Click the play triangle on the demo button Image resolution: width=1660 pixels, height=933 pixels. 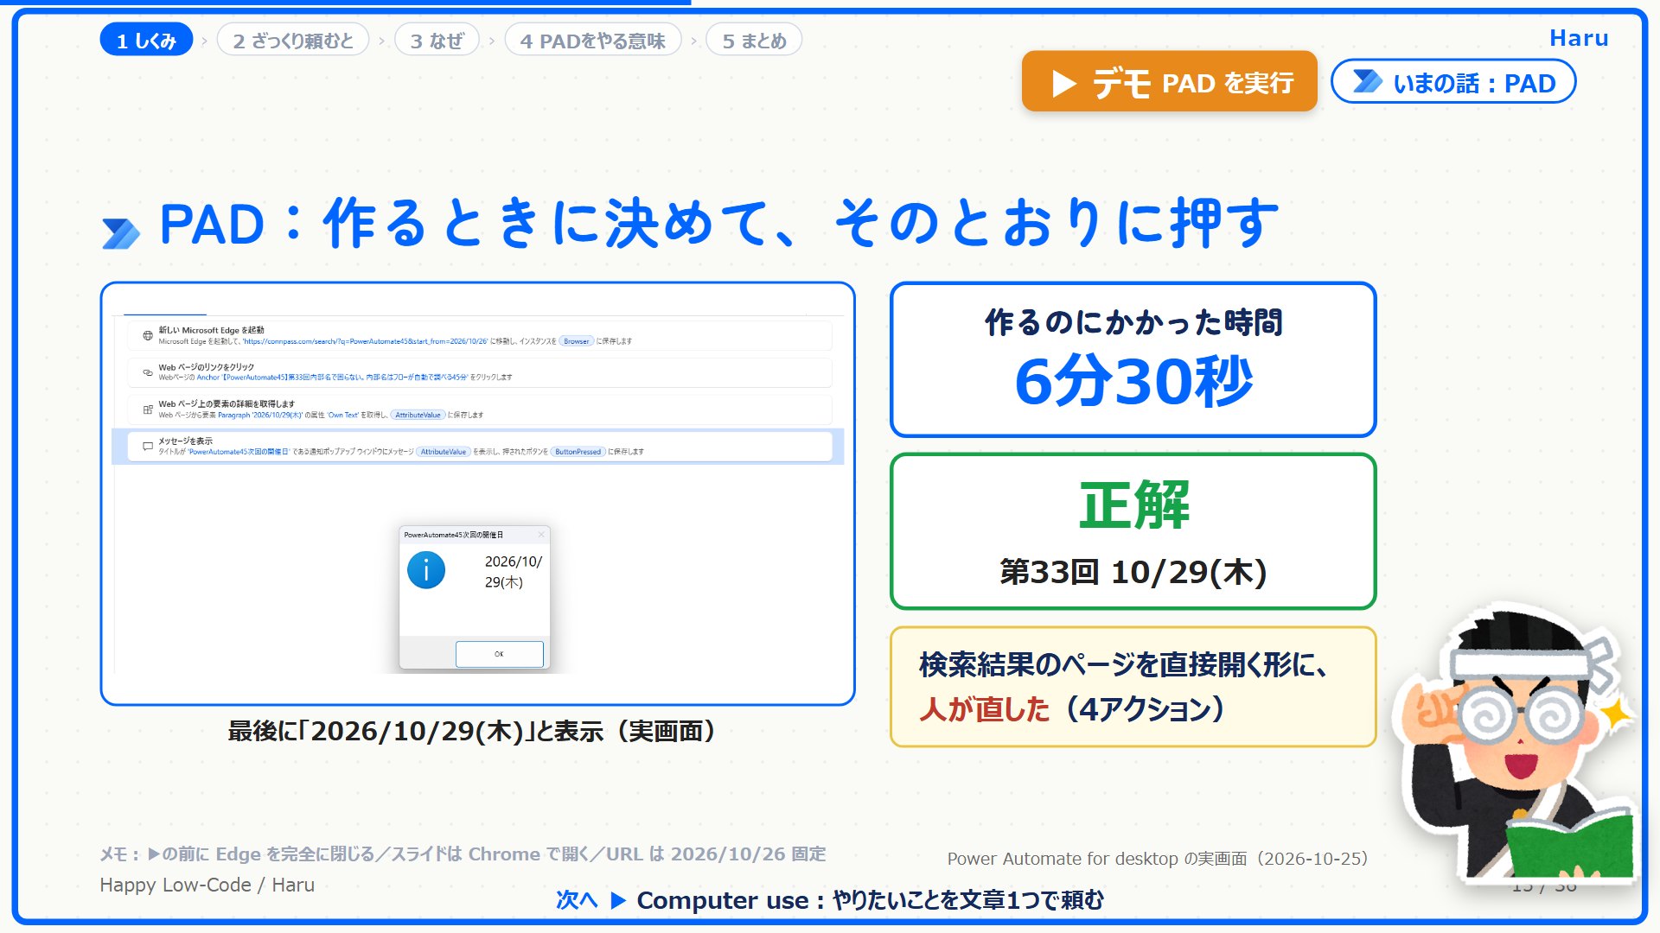[1064, 84]
